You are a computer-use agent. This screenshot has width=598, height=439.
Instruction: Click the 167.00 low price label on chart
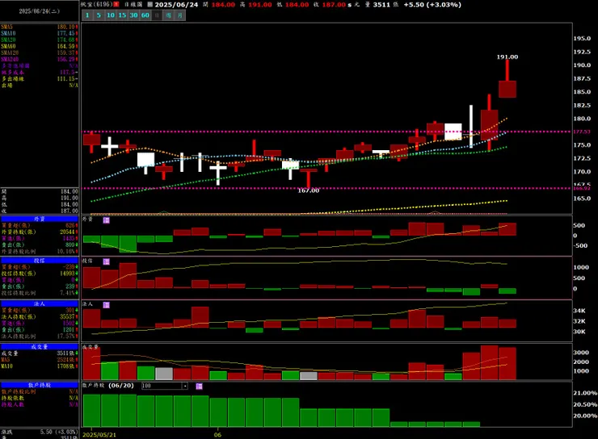click(x=308, y=190)
